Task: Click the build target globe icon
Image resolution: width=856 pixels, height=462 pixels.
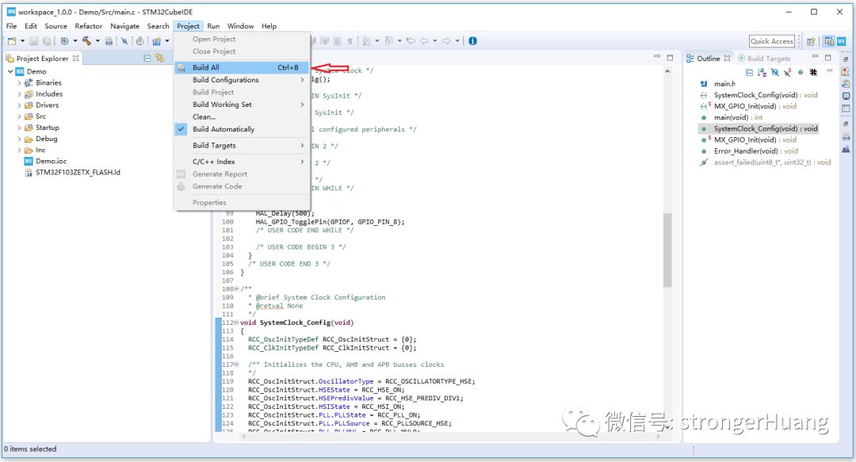Action: tap(64, 41)
